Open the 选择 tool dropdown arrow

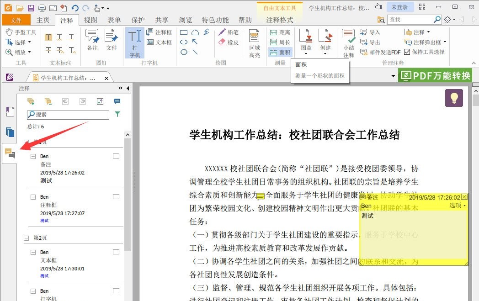(x=29, y=41)
